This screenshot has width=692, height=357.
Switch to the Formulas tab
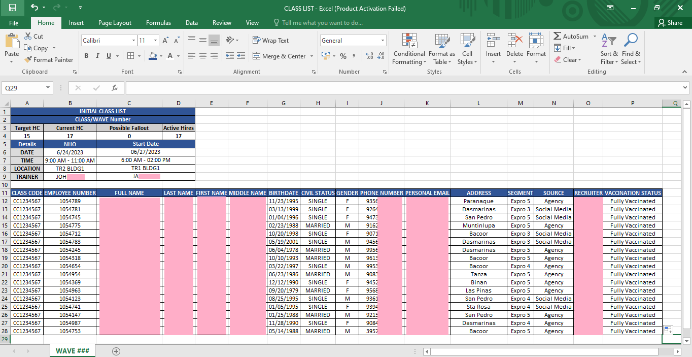158,23
